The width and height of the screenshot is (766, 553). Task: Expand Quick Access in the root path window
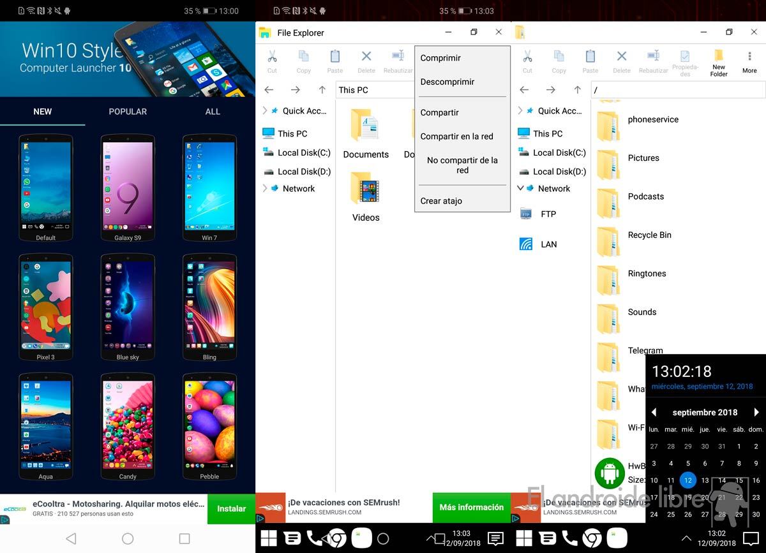520,110
